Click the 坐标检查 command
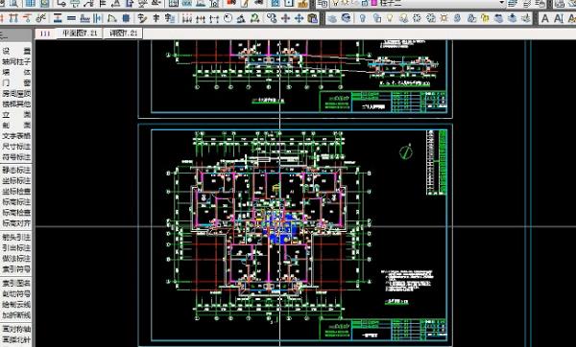Viewport: 576px width, 347px height. click(16, 192)
